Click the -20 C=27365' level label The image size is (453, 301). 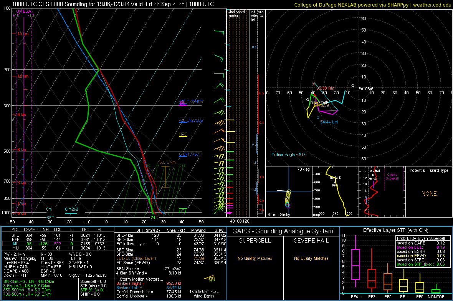pos(191,120)
